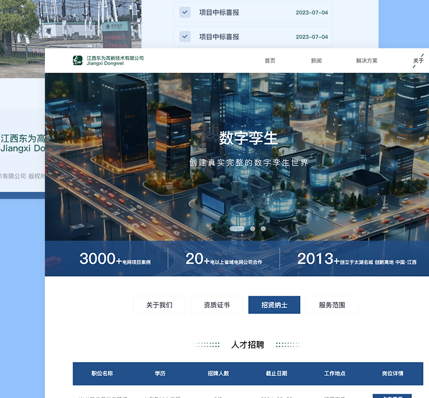
Task: Go to the third carousel slide dot
Action: tap(263, 228)
